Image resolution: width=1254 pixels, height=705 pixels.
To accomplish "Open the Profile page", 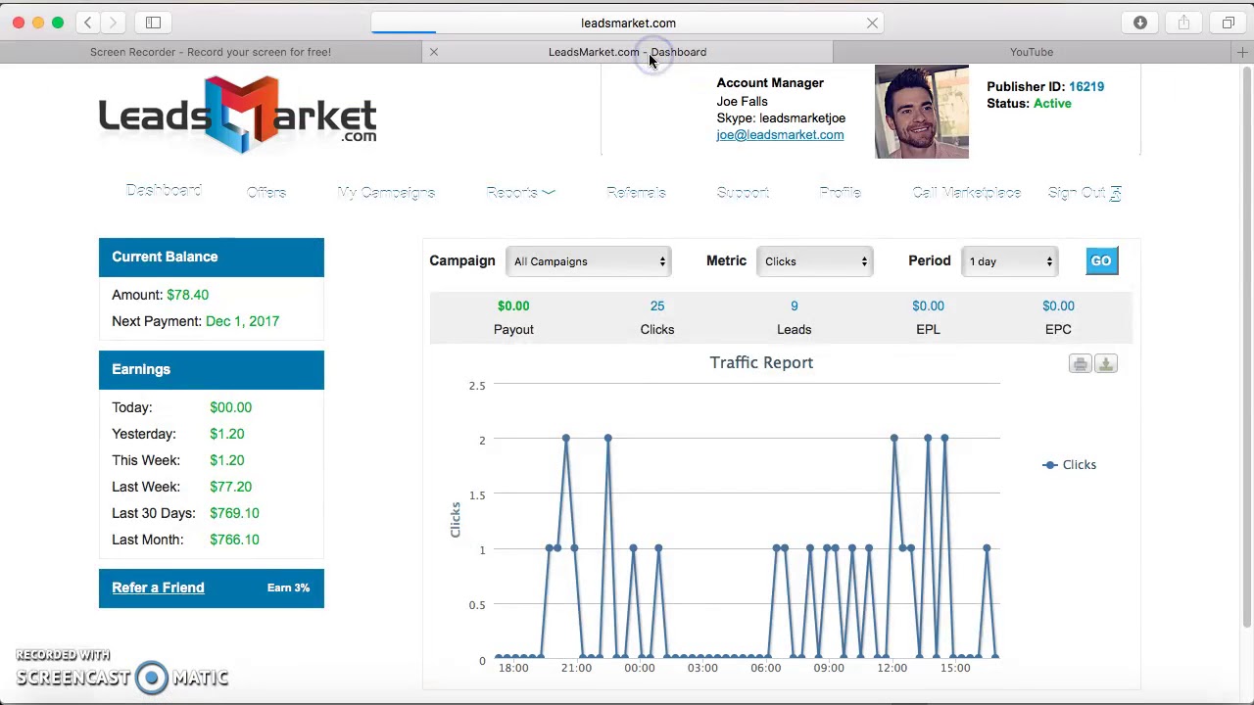I will [840, 193].
